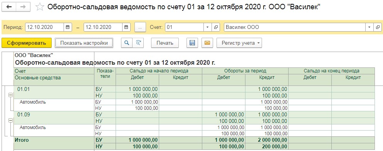Open calendar for period end date
Image resolution: width=383 pixels, height=151 pixels.
(x=126, y=27)
